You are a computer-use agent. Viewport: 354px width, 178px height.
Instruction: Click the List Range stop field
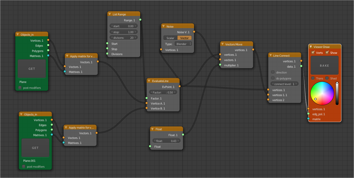click(x=124, y=32)
